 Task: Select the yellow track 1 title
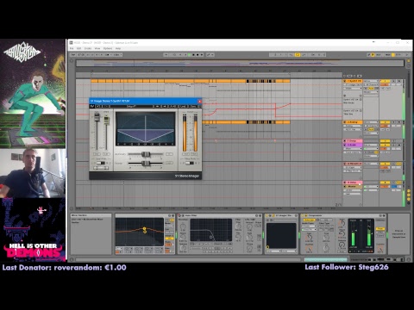click(353, 81)
